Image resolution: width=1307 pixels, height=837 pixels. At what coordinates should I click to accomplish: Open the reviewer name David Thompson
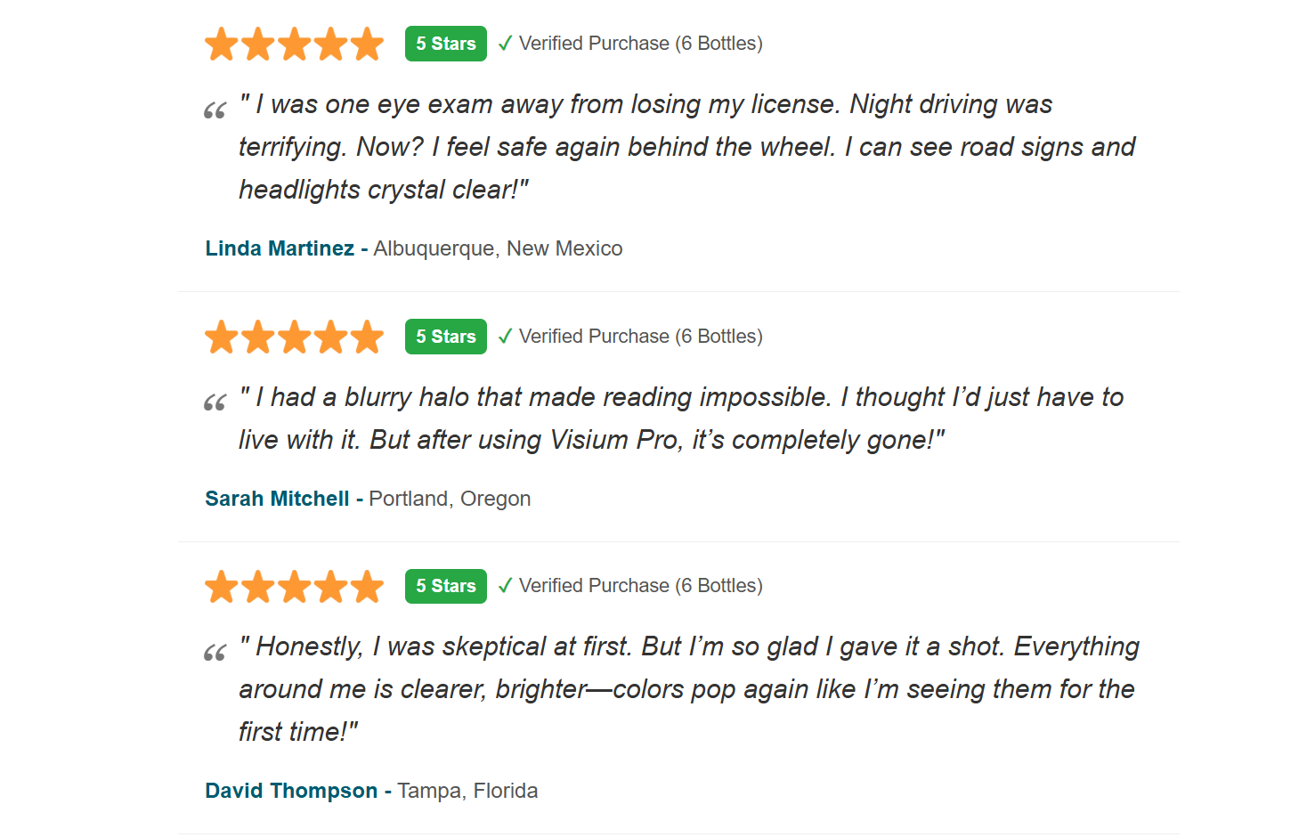[291, 791]
